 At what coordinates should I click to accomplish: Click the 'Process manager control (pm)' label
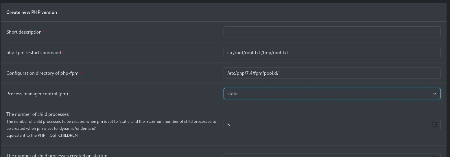37,94
